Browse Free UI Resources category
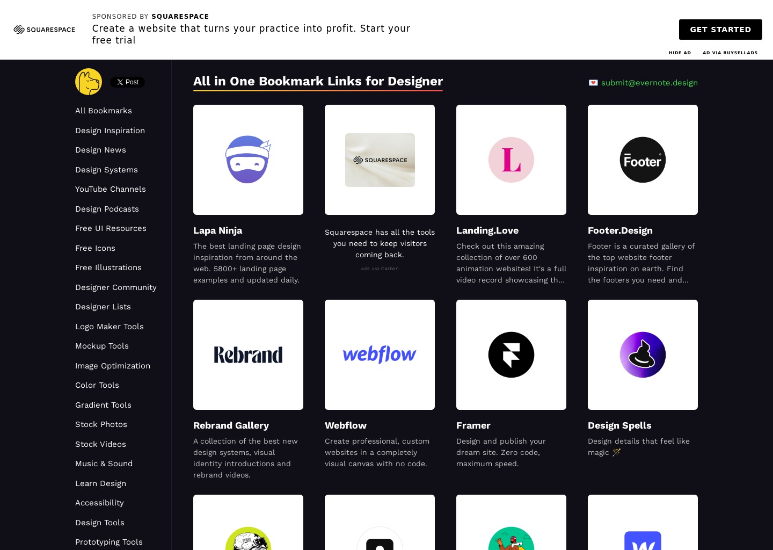 point(111,228)
